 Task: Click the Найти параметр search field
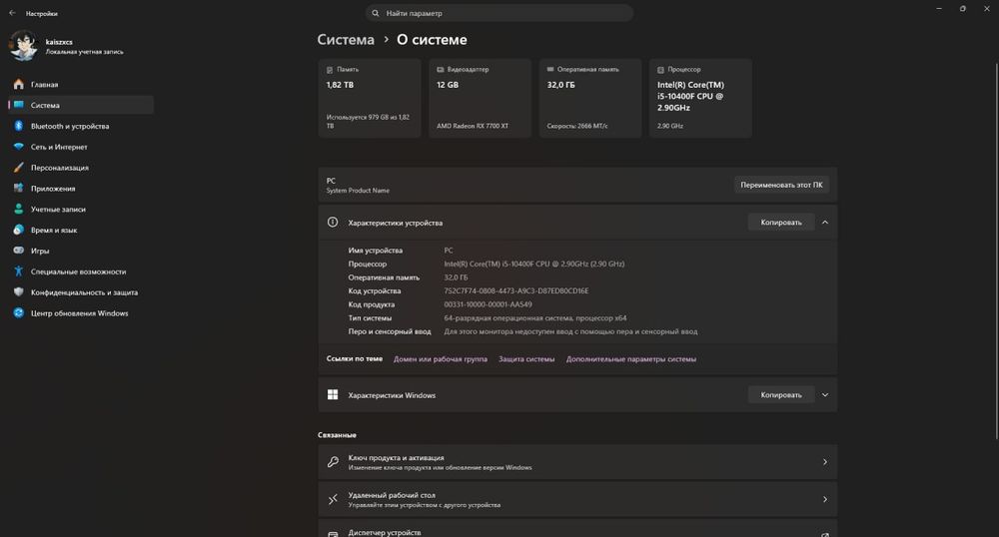499,13
